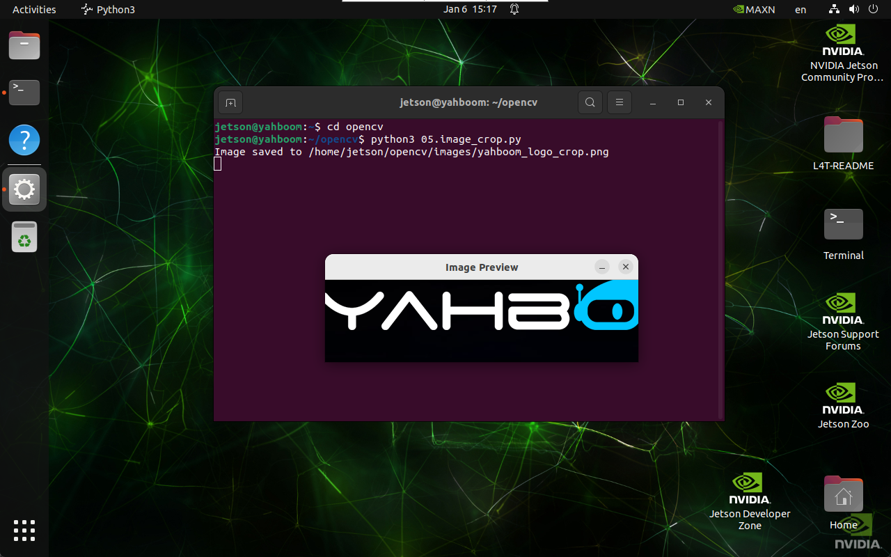The image size is (891, 557).
Task: Open the new tab button in Terminal
Action: [230, 102]
